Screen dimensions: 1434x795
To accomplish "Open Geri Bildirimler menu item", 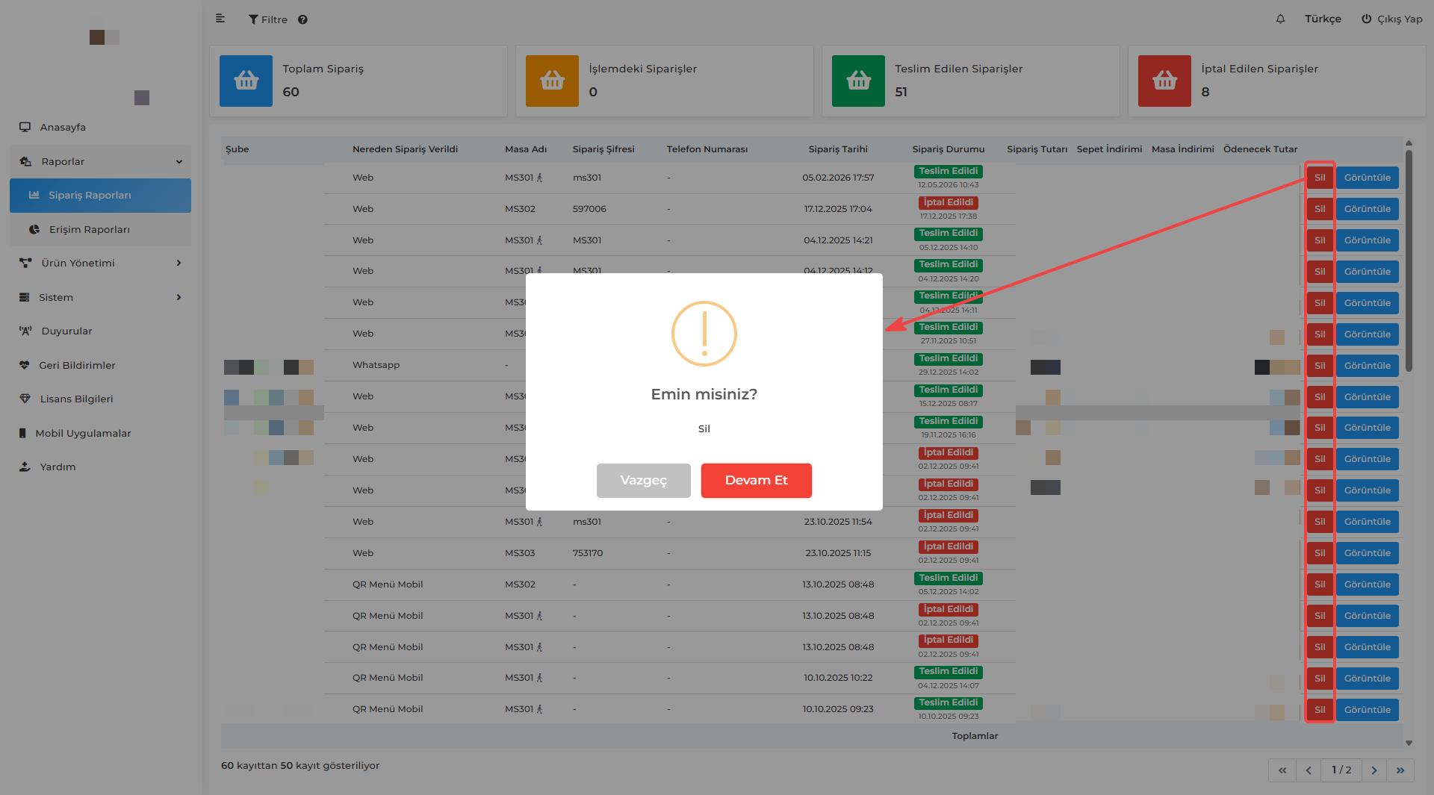I will (100, 365).
